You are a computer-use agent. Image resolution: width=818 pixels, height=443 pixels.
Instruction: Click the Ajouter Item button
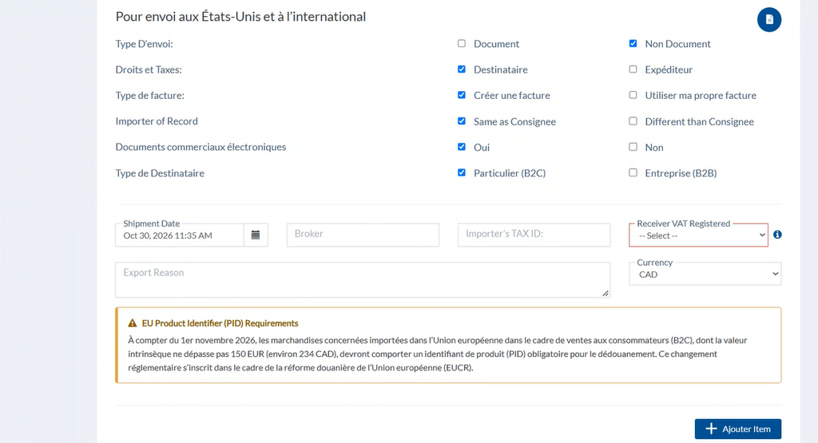tap(737, 429)
